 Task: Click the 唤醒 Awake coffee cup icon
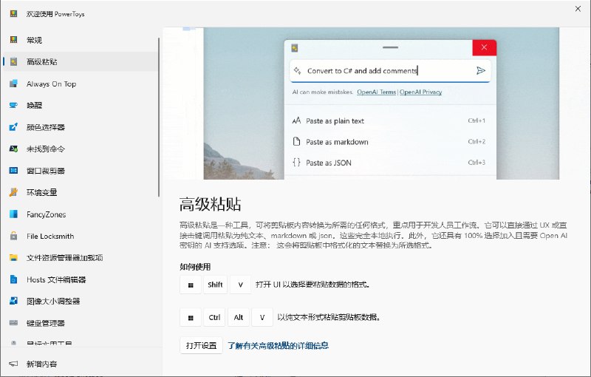[x=13, y=105]
